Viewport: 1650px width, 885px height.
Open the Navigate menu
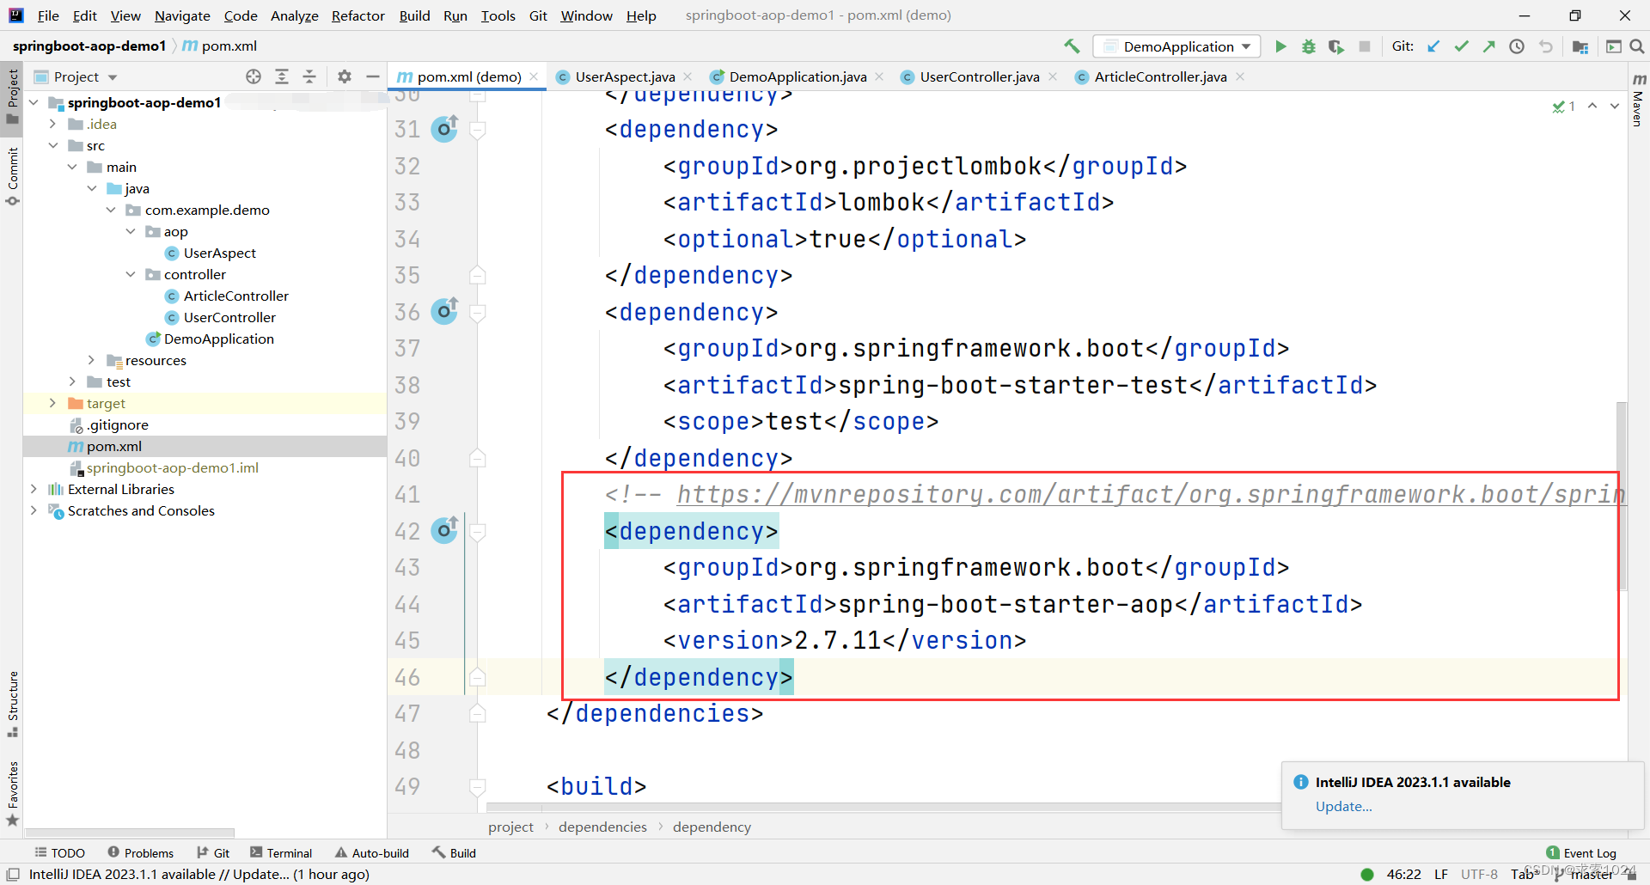pyautogui.click(x=182, y=15)
